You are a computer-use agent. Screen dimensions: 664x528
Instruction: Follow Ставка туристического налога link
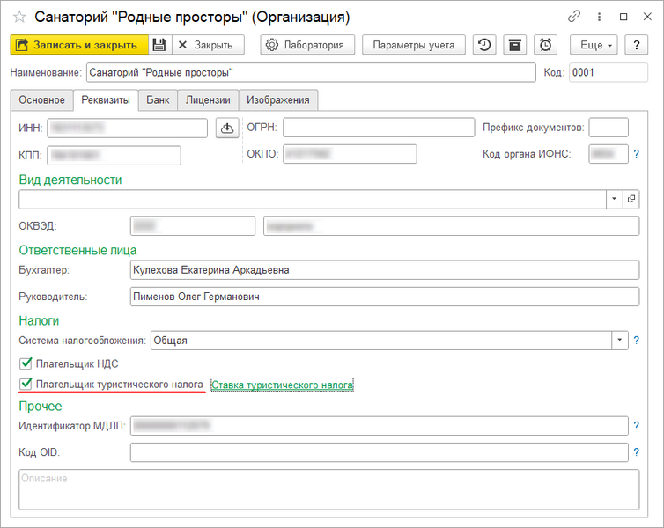282,385
